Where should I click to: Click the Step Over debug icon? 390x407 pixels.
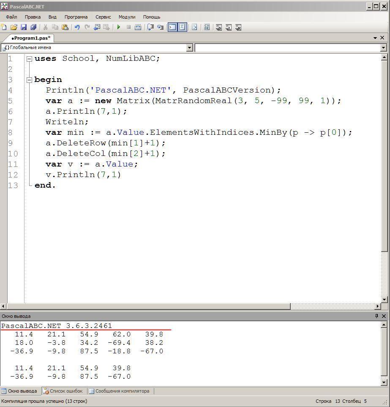click(150, 27)
